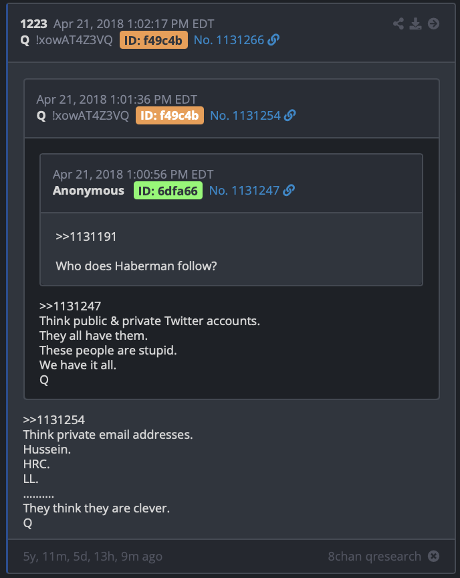460x578 pixels.
Task: Open the No. 1131247 post link
Action: pos(244,191)
